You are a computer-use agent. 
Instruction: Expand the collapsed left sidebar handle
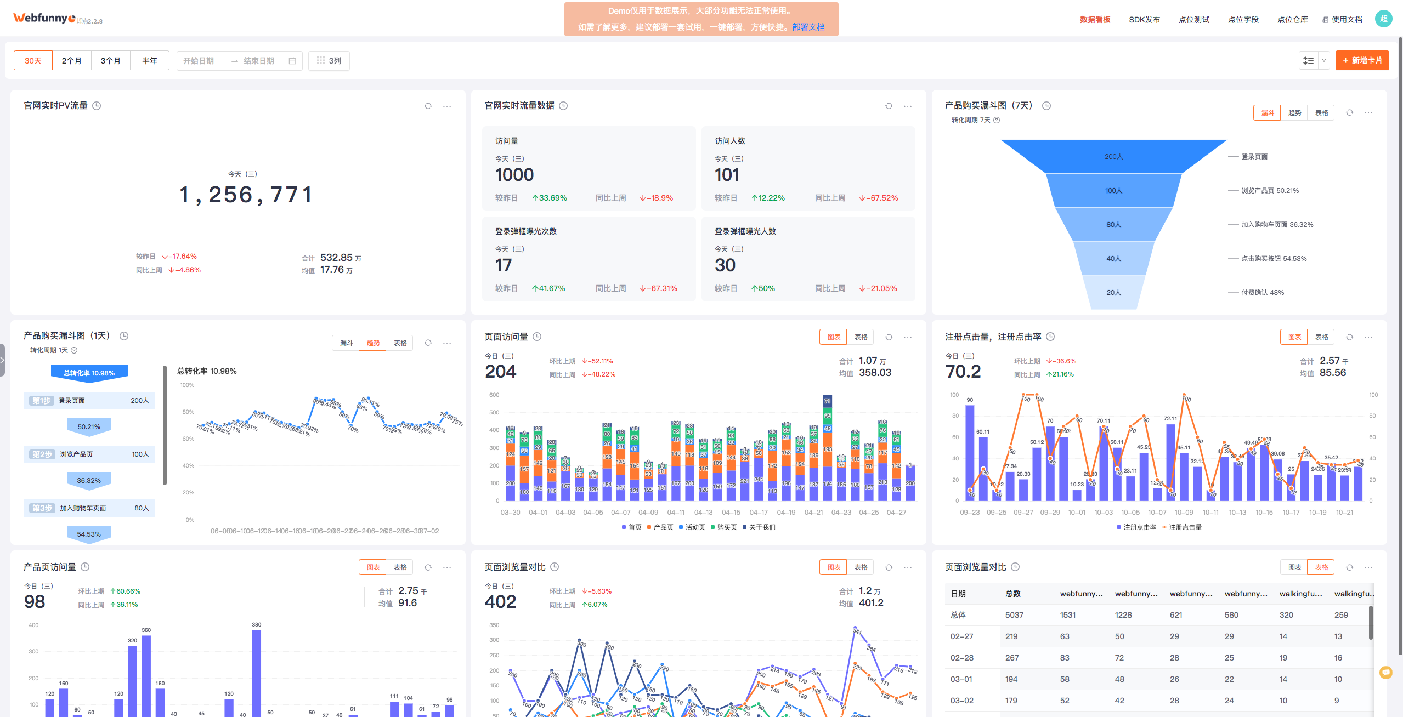[x=3, y=360]
